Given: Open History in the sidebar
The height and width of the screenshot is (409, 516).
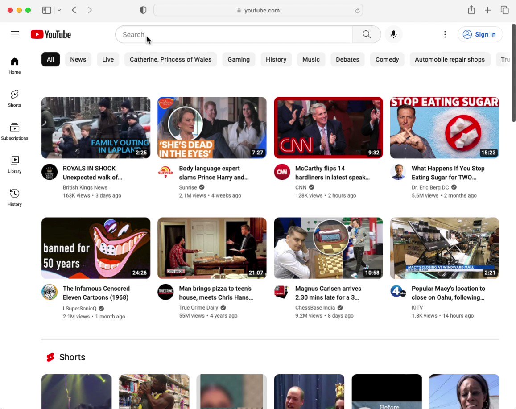Looking at the screenshot, I should point(14,198).
